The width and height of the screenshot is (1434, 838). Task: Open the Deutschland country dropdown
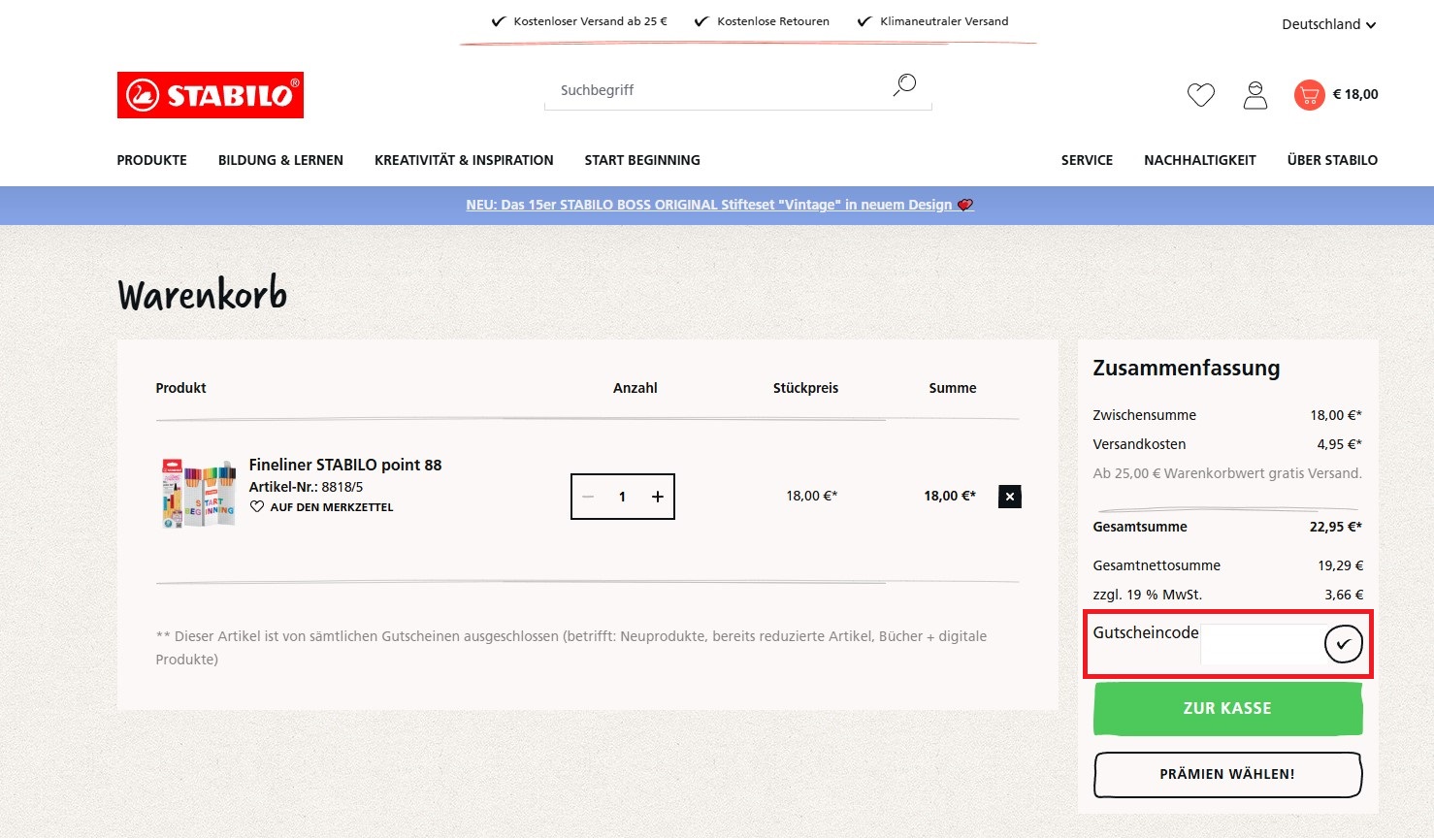pyautogui.click(x=1328, y=24)
